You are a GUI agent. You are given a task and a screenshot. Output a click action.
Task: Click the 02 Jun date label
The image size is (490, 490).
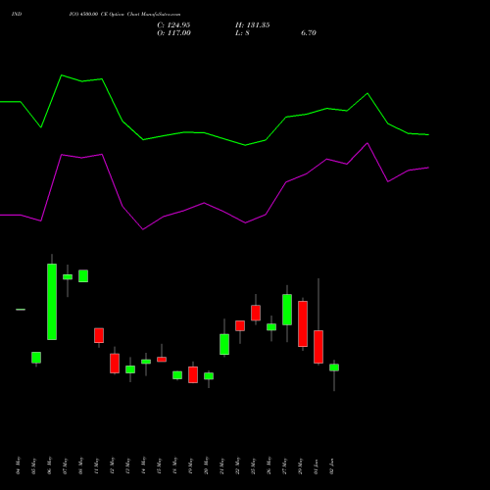tap(331, 465)
